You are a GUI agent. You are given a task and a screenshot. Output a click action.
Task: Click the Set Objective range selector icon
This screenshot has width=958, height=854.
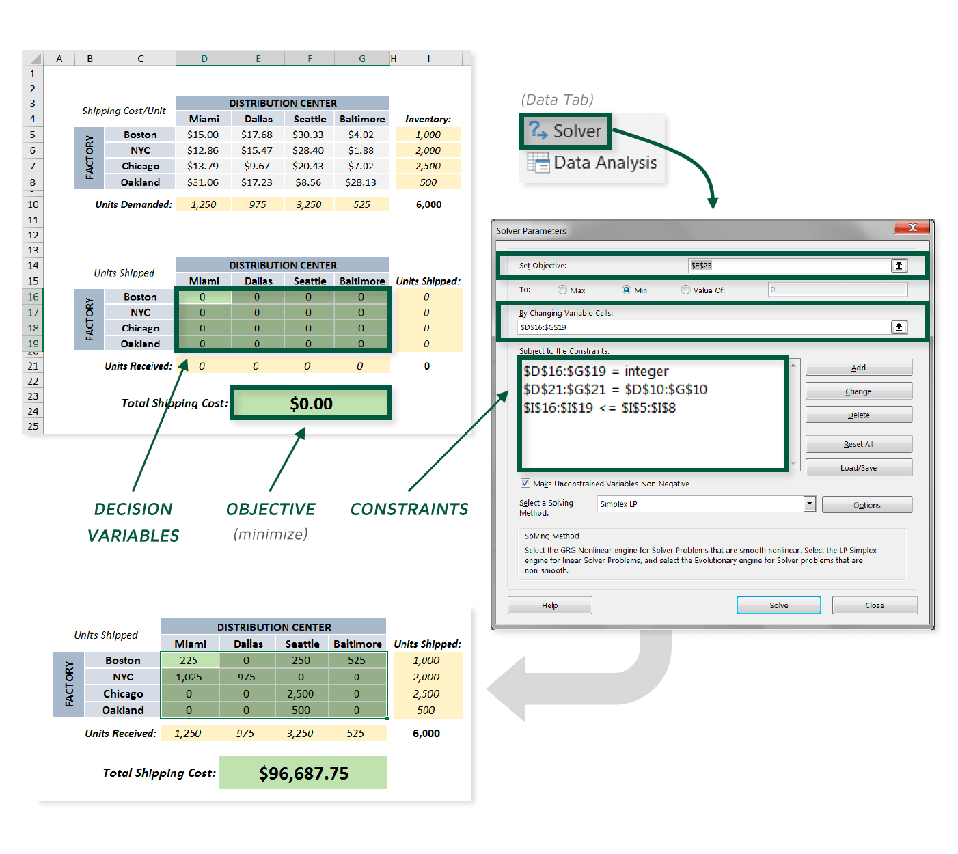pos(899,266)
